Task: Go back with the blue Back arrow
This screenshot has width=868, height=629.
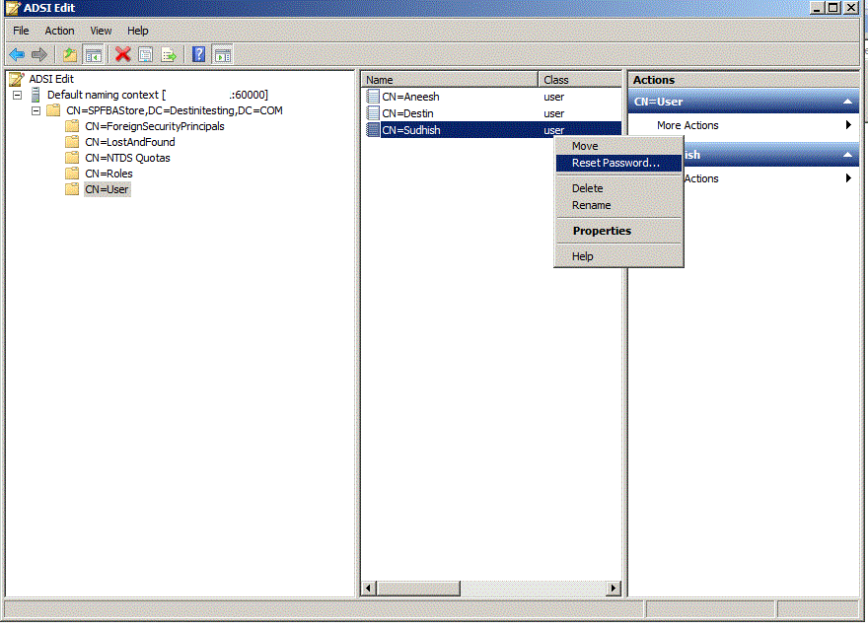Action: 17,55
